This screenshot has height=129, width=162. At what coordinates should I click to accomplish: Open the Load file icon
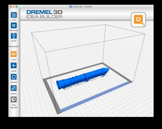[14, 15]
